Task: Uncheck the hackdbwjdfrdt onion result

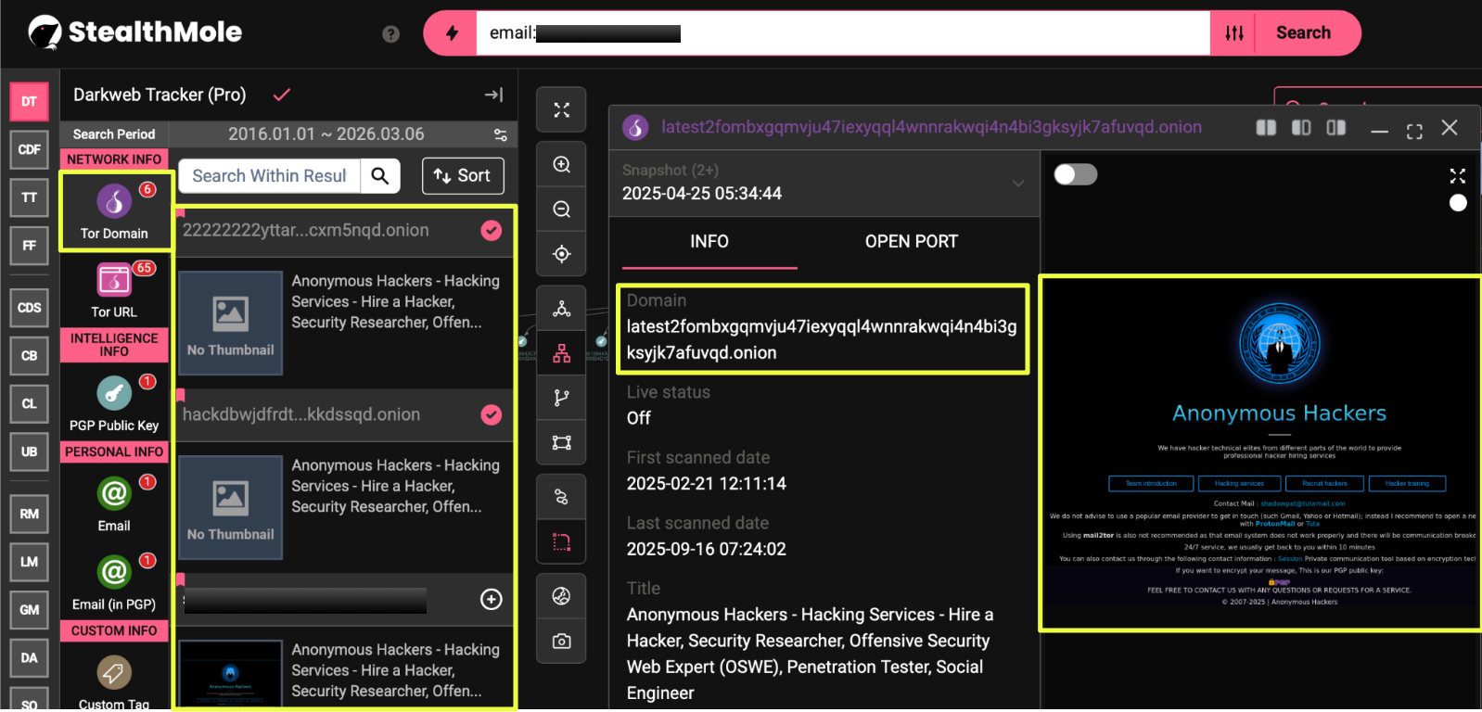Action: (491, 414)
